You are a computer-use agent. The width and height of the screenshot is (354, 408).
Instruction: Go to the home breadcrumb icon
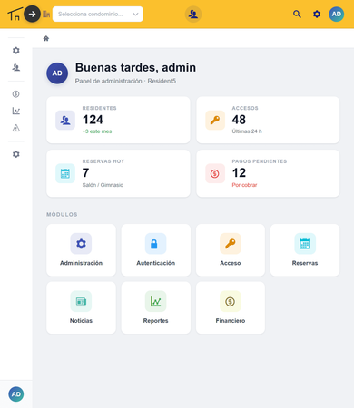[46, 38]
